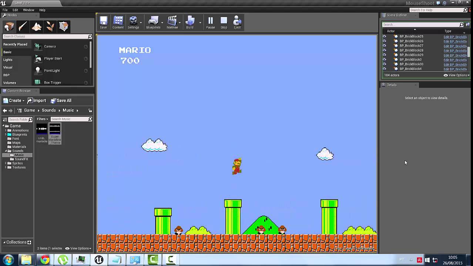
Task: Open Windows Start menu
Action: pyautogui.click(x=8, y=260)
